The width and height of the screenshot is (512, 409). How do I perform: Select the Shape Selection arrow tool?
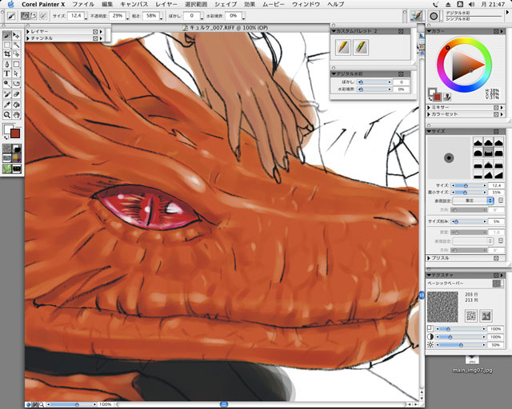[x=16, y=73]
